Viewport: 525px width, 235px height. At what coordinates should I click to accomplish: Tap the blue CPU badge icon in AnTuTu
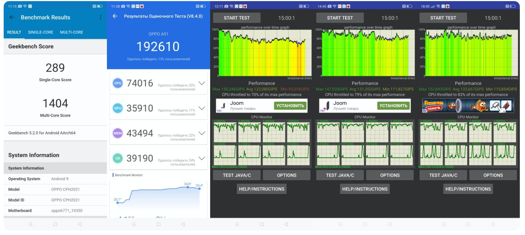[118, 83]
